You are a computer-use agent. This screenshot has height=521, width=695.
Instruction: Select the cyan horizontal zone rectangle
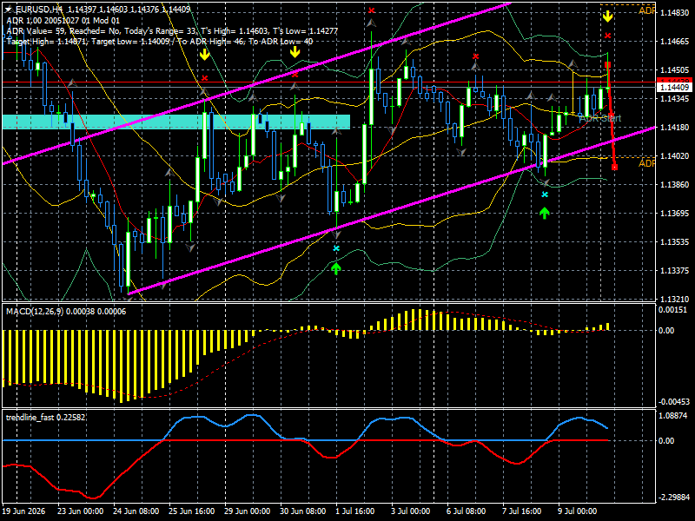pos(176,122)
